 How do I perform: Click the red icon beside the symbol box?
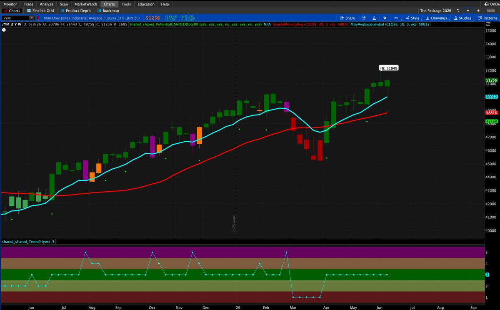click(x=39, y=18)
